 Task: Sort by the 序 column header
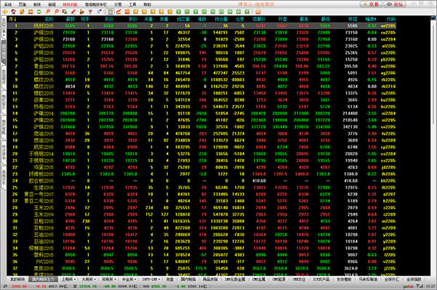[x=12, y=19]
